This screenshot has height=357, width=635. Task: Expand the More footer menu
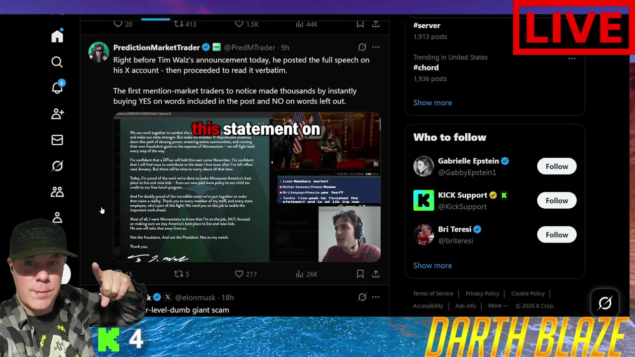point(498,306)
